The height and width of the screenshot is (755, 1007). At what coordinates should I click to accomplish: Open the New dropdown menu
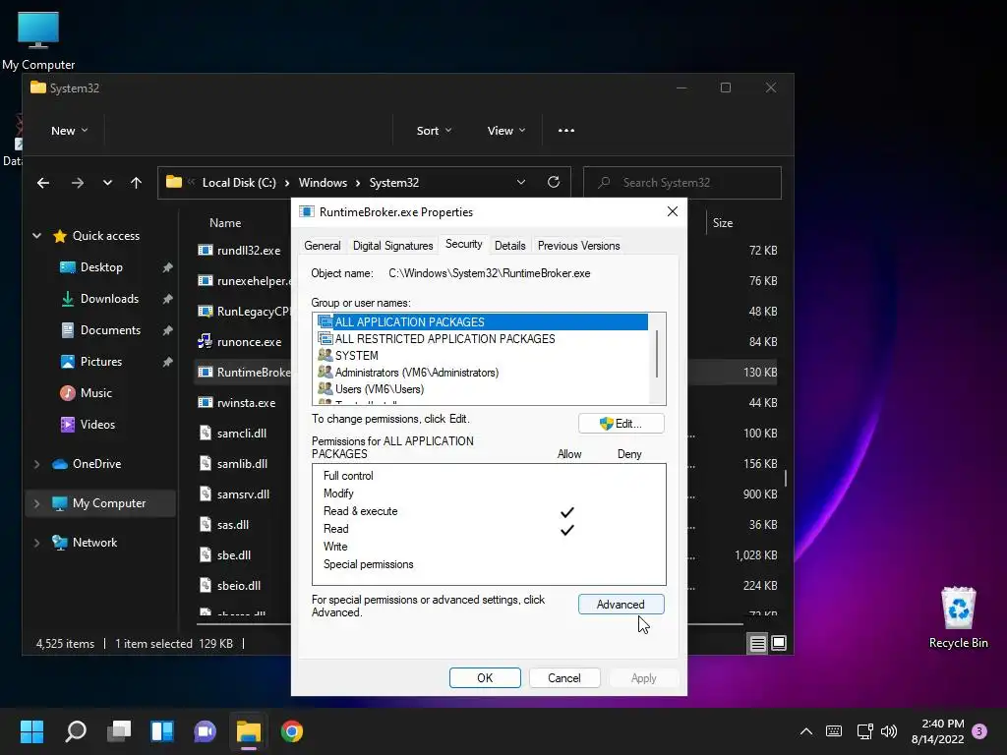point(69,131)
